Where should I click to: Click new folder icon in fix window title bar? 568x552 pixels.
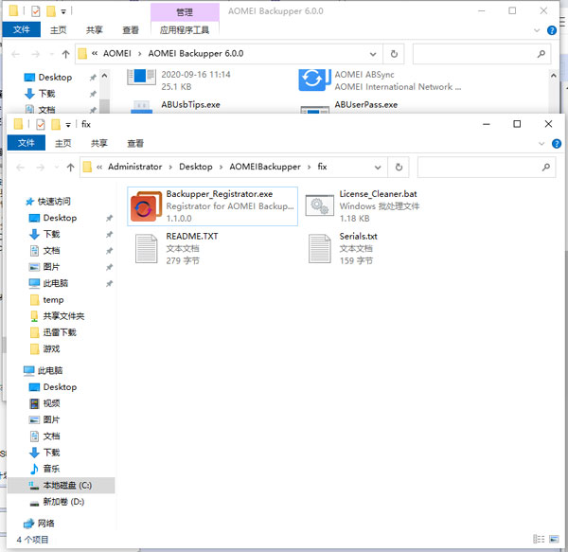[56, 125]
